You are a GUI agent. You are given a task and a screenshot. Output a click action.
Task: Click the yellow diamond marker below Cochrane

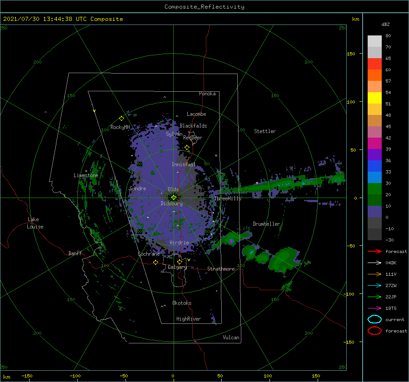click(155, 262)
